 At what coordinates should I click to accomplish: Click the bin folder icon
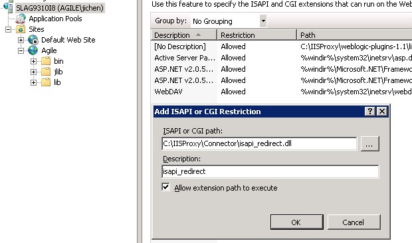coord(46,61)
